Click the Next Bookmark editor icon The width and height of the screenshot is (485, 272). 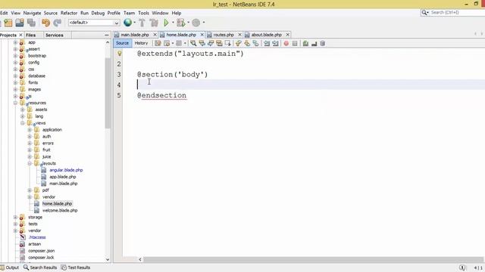click(x=247, y=44)
